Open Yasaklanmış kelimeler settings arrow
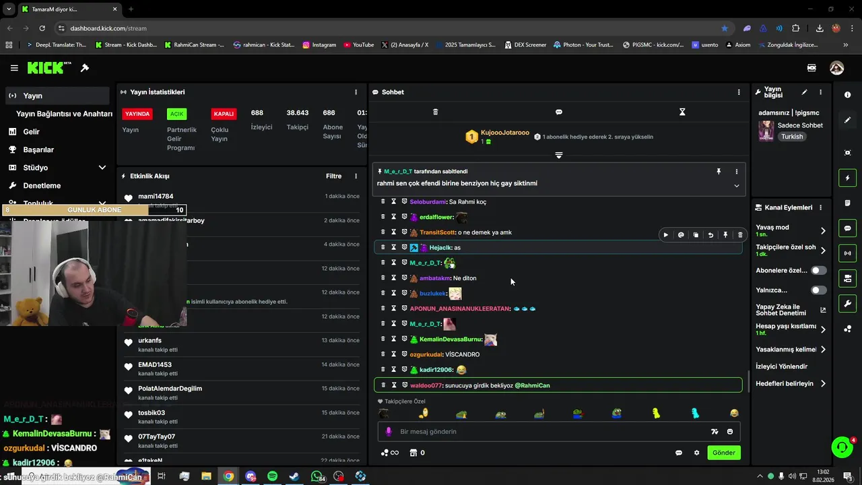This screenshot has height=485, width=862. tap(823, 350)
